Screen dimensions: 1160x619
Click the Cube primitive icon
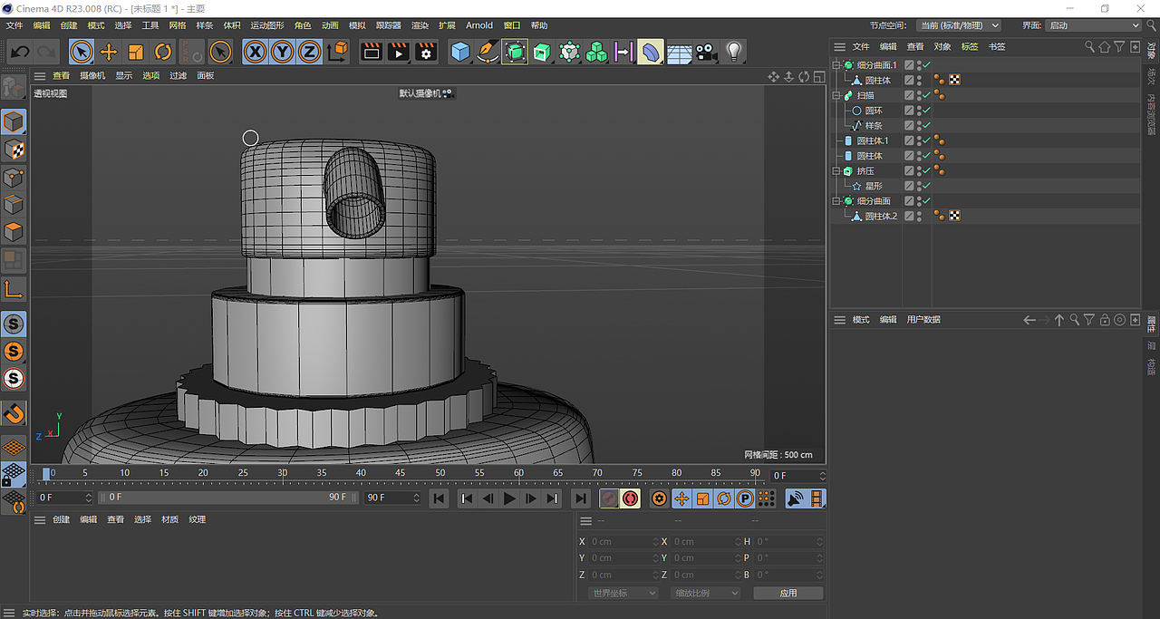click(x=460, y=52)
